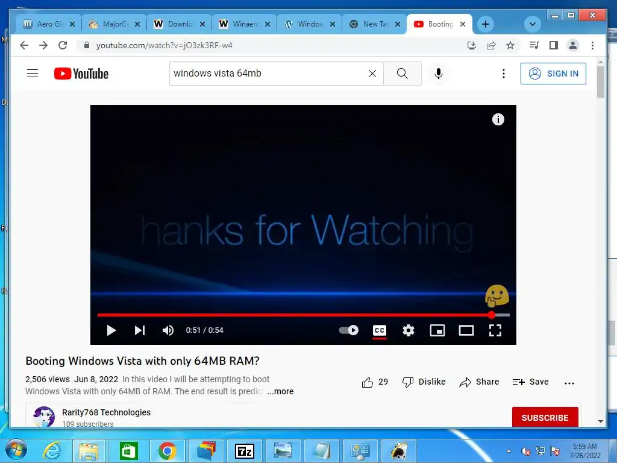Share this page icon in address bar
The image size is (617, 463).
(x=490, y=45)
